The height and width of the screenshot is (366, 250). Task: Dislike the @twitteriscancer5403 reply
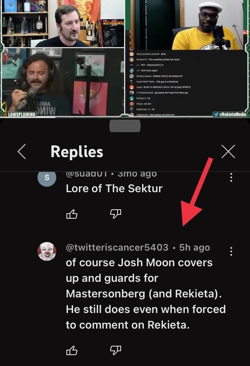(116, 350)
